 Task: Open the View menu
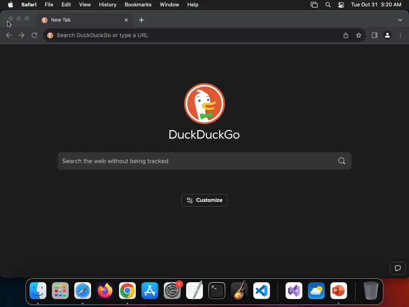pos(85,5)
